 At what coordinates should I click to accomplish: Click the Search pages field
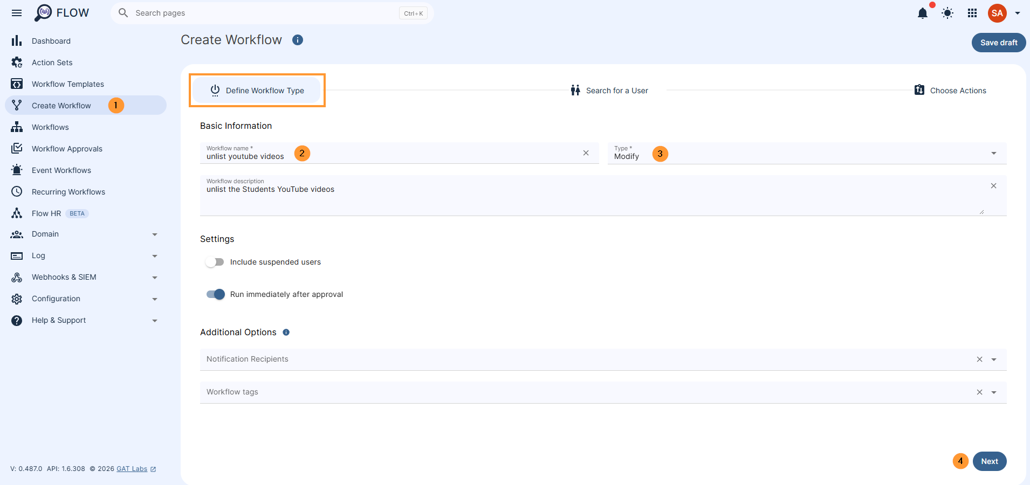tap(272, 13)
